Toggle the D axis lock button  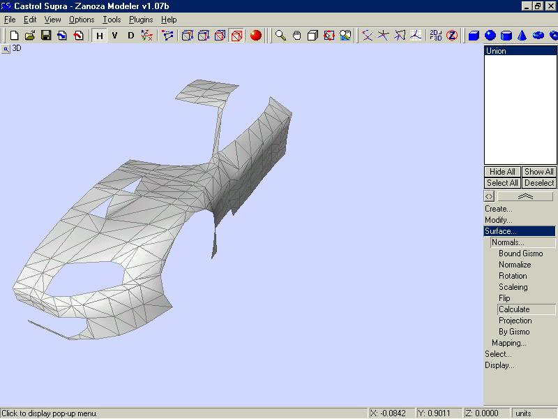tap(130, 35)
